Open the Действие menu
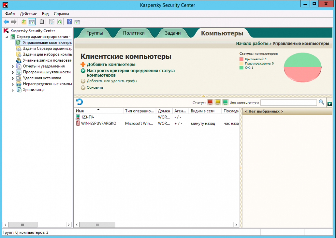Viewport: 336px width, 238px height. pyautogui.click(x=29, y=14)
